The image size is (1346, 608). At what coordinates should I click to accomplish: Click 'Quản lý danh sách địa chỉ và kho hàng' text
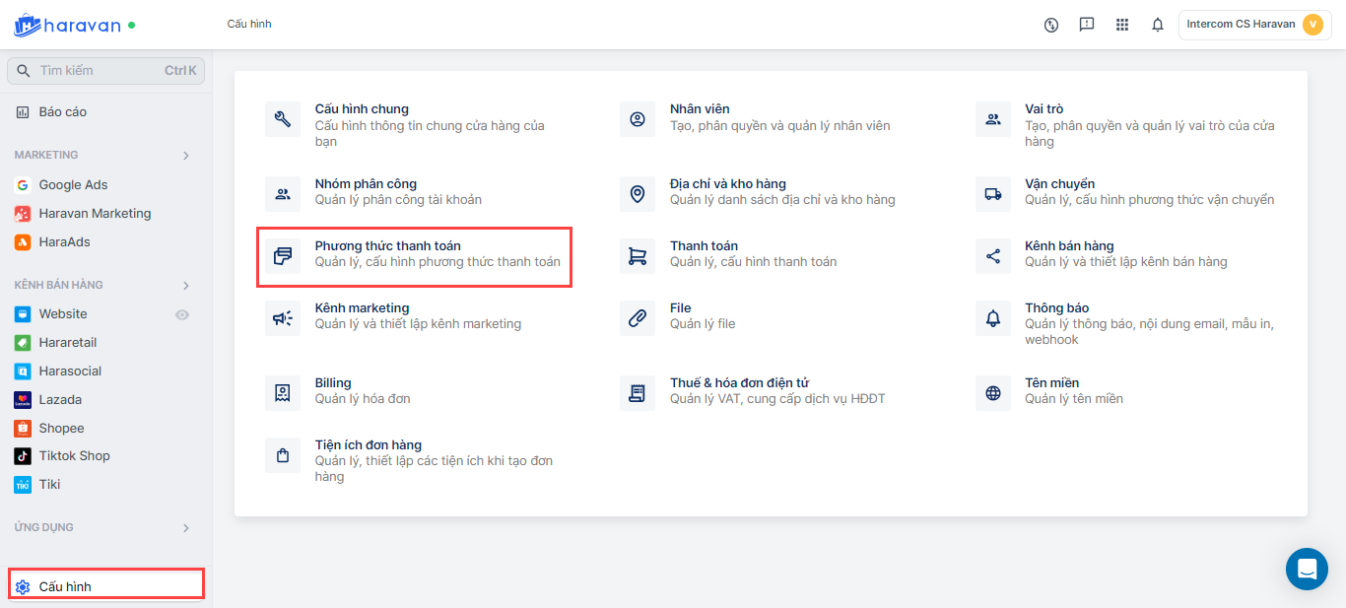(782, 200)
